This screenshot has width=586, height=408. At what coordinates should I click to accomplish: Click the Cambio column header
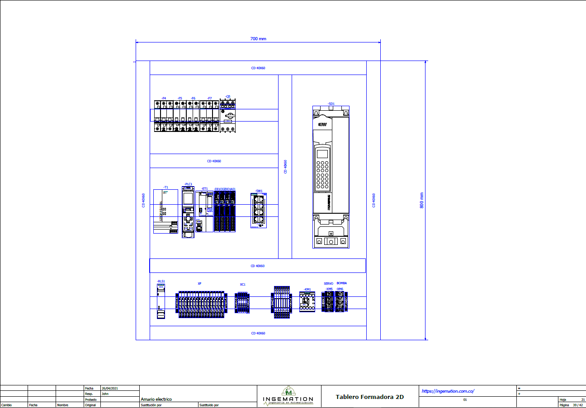coord(6,405)
